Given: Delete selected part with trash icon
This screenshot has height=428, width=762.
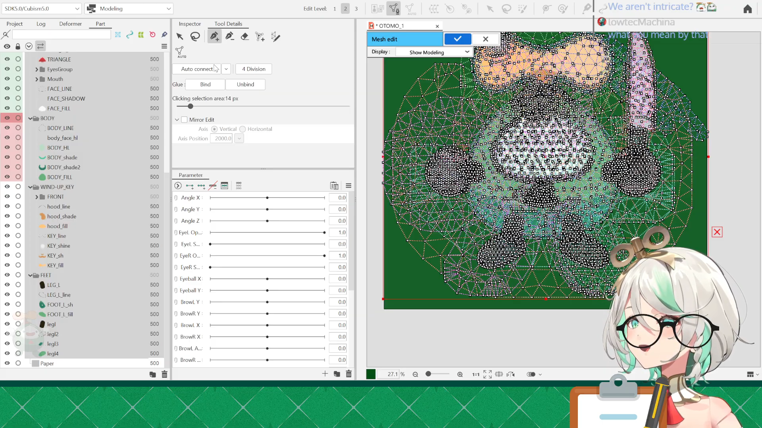Looking at the screenshot, I should 164,374.
